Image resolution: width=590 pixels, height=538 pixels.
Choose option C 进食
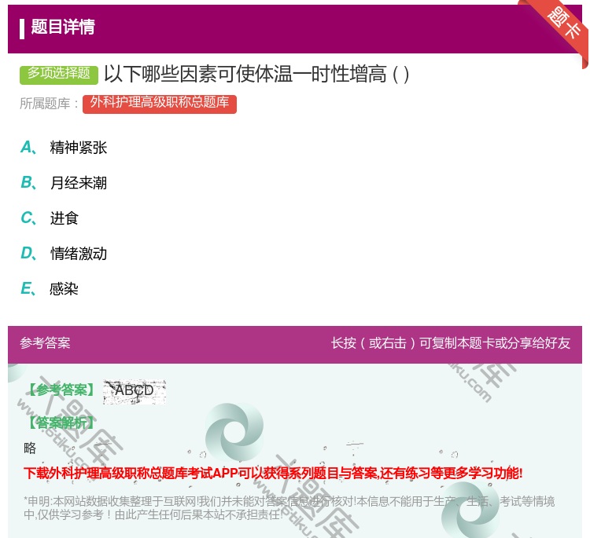pos(65,218)
